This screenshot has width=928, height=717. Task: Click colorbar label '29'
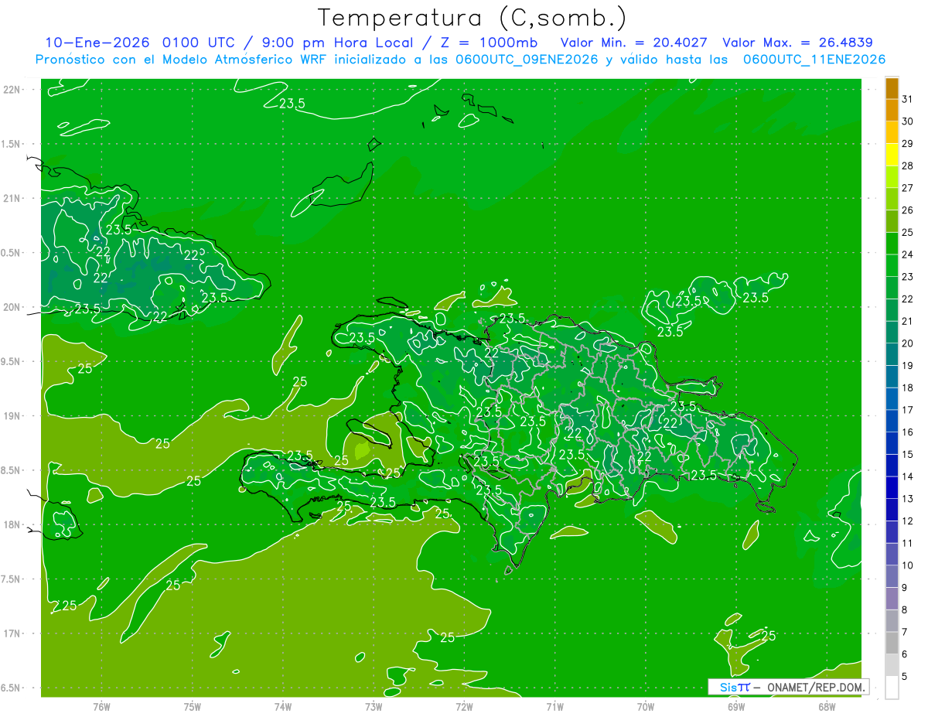point(908,143)
